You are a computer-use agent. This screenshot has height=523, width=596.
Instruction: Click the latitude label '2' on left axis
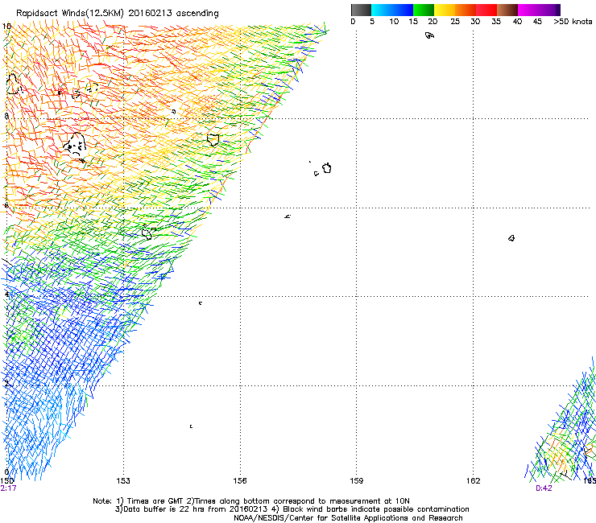click(x=6, y=384)
